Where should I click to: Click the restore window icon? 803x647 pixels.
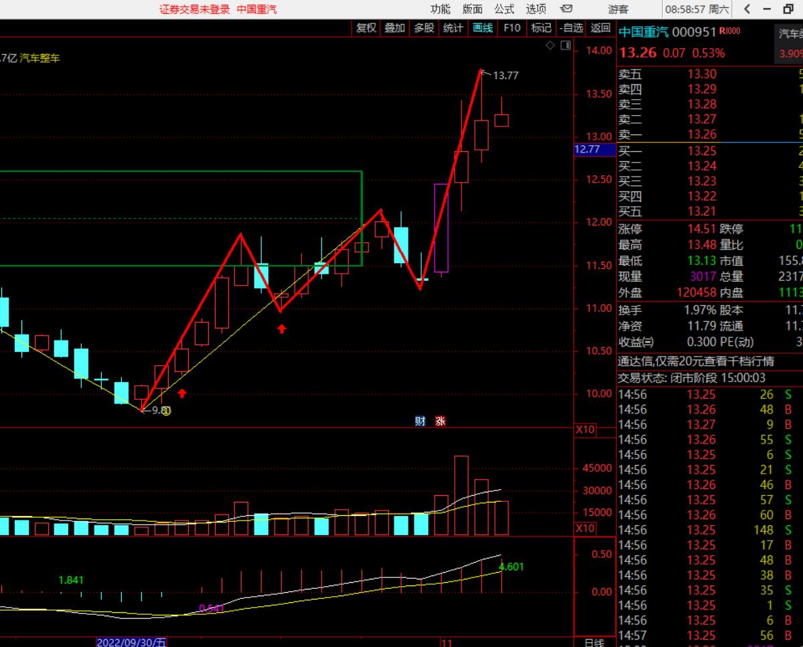coord(788,9)
